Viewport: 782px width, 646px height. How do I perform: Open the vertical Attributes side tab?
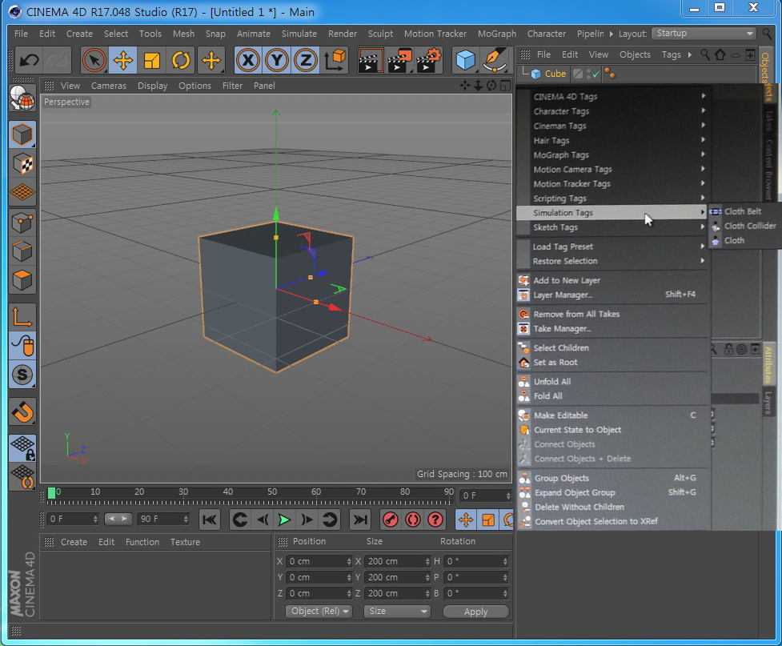click(x=768, y=365)
